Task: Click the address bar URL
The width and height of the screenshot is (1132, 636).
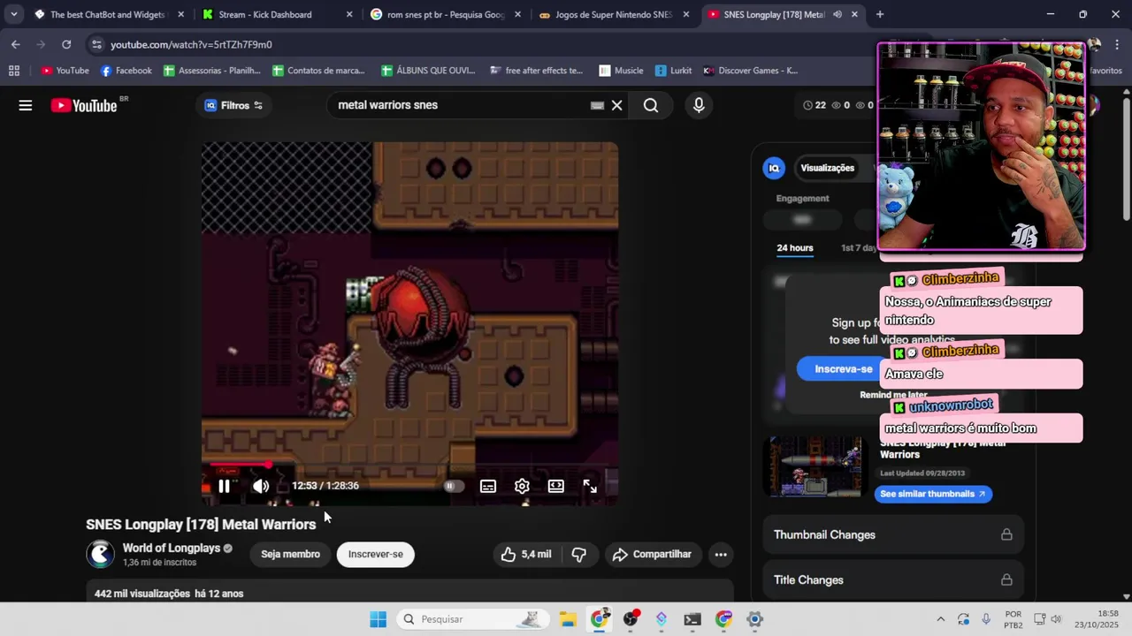Action: pos(191,44)
